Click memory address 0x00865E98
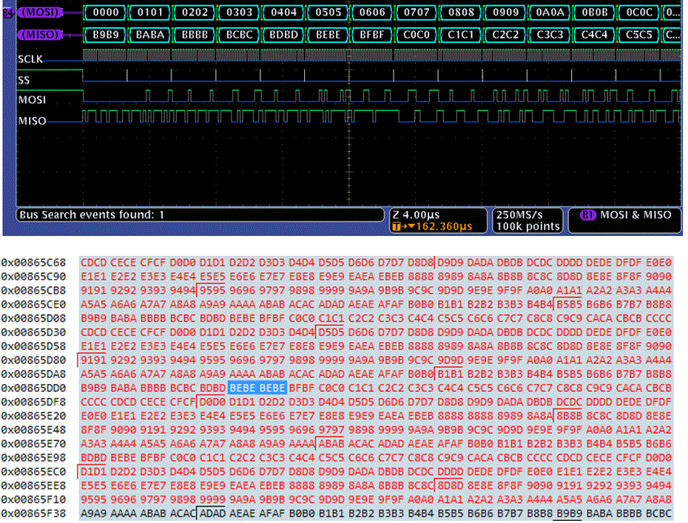Viewport: 688px width, 523px height. pyautogui.click(x=33, y=458)
